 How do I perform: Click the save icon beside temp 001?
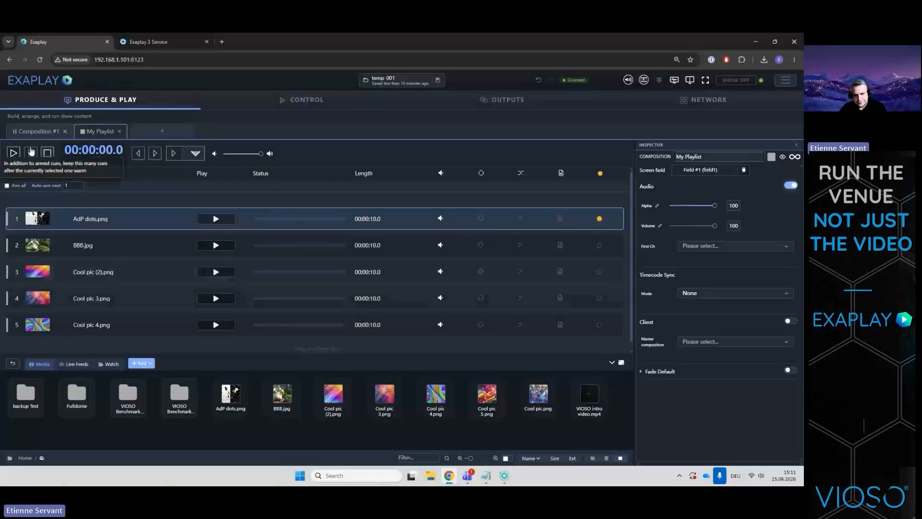[x=437, y=80]
